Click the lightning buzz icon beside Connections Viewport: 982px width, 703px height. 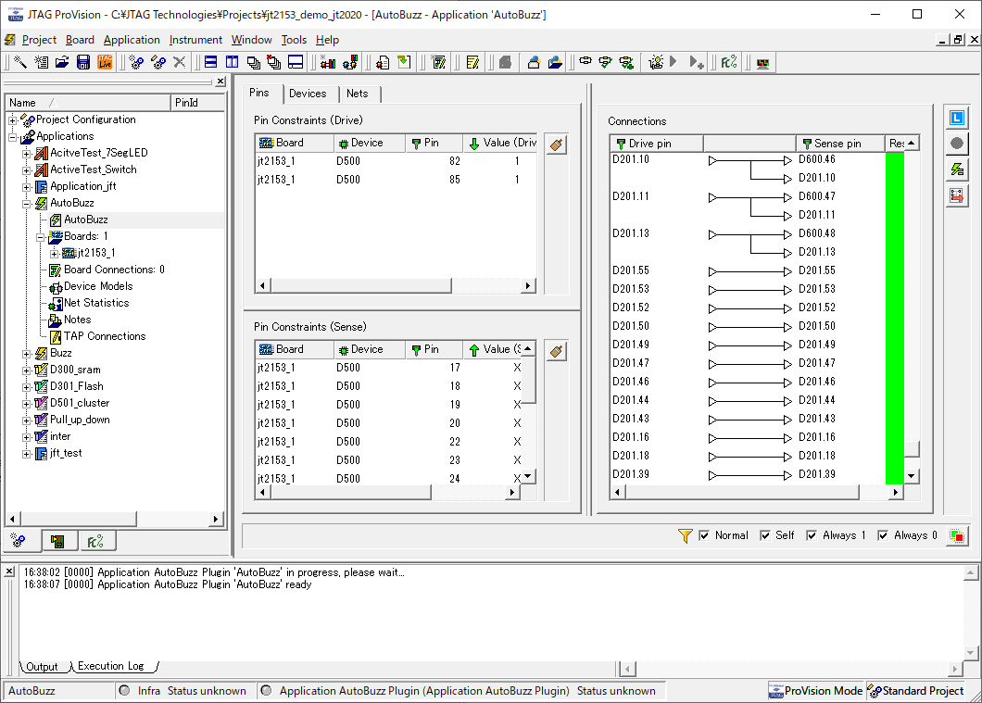956,169
